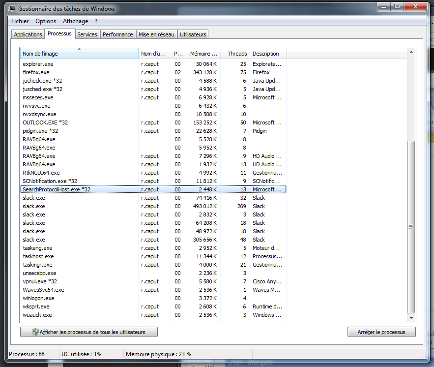Select nvvsvc.exe process
The width and height of the screenshot is (434, 367).
point(153,106)
